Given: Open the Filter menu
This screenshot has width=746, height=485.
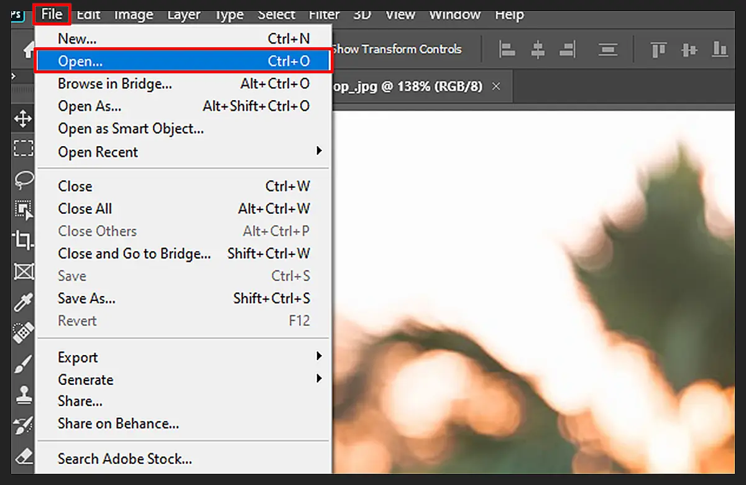Looking at the screenshot, I should [325, 14].
